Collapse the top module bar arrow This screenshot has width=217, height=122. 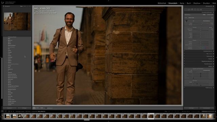coord(108,1)
